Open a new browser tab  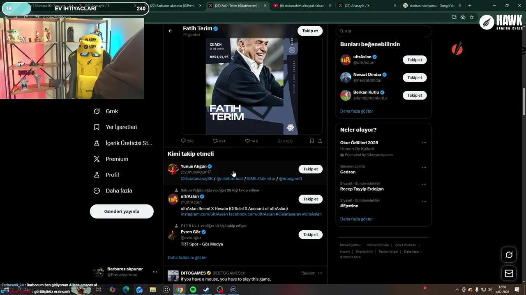(470, 6)
